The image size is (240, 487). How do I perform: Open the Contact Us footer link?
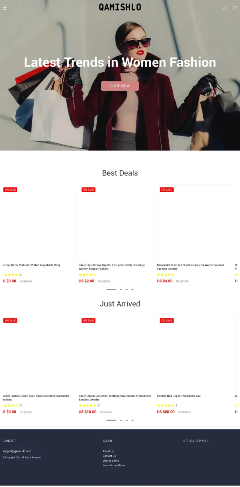pyautogui.click(x=109, y=456)
